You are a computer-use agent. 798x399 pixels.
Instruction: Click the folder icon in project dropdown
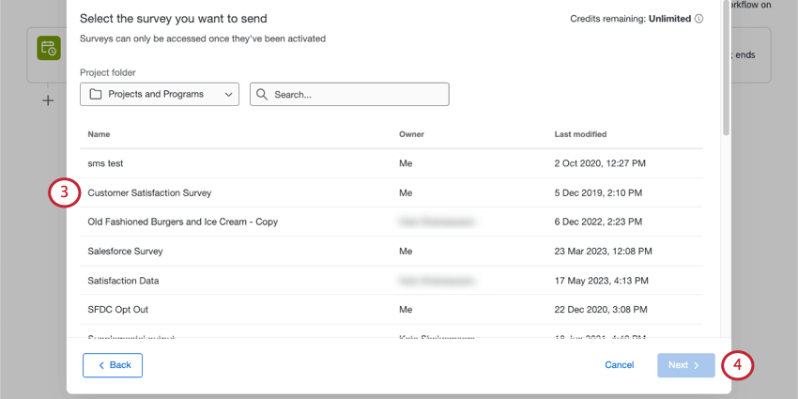point(96,95)
